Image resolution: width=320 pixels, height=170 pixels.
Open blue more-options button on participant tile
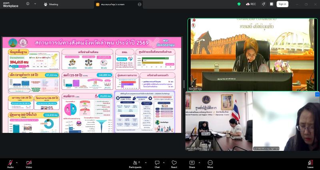[317, 94]
